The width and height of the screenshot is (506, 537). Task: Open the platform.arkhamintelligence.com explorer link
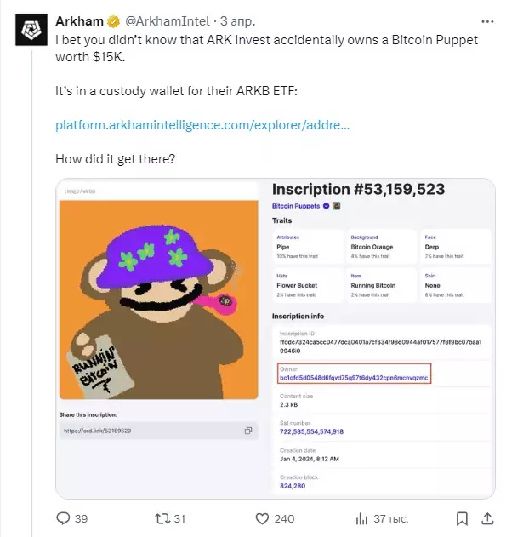pos(202,125)
